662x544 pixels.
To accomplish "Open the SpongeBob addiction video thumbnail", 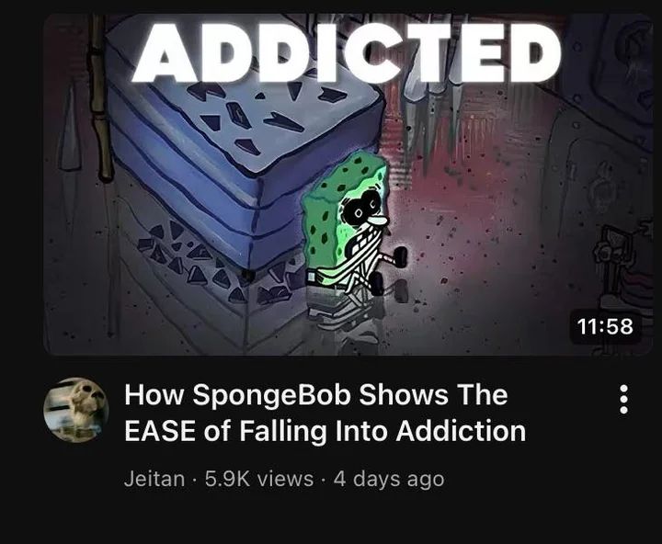I will 348,185.
